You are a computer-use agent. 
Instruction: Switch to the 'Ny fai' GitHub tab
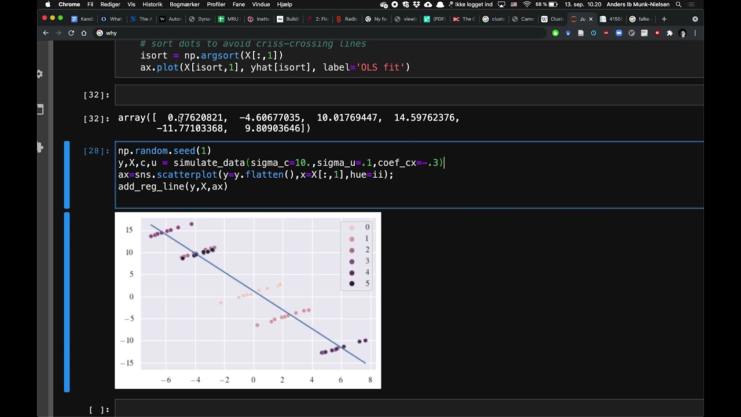376,19
